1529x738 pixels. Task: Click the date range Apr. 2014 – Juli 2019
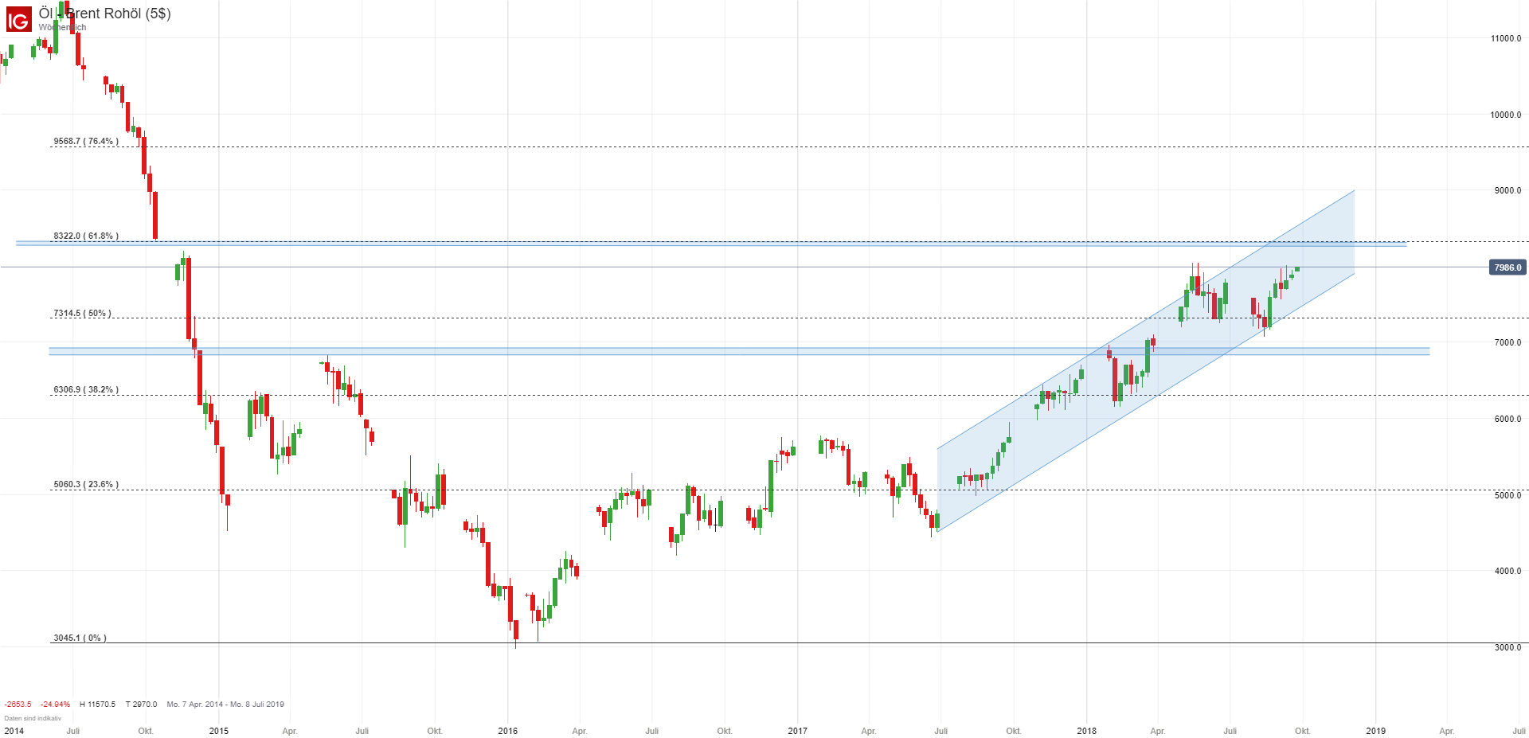[x=225, y=705]
